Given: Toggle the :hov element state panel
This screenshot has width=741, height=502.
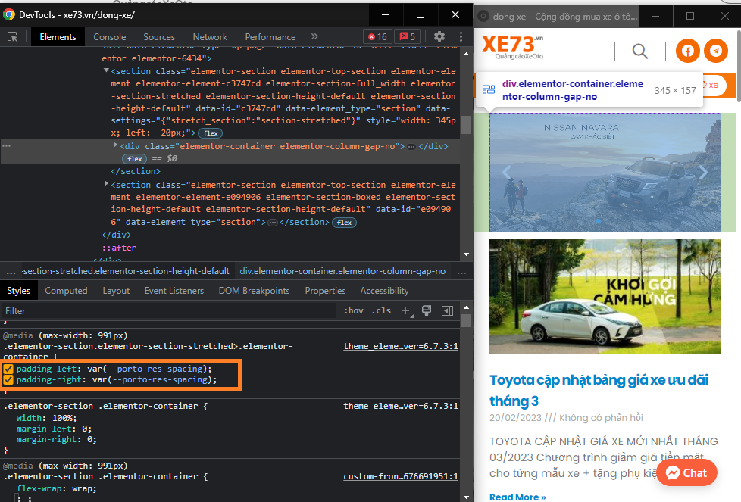Looking at the screenshot, I should click(x=354, y=310).
